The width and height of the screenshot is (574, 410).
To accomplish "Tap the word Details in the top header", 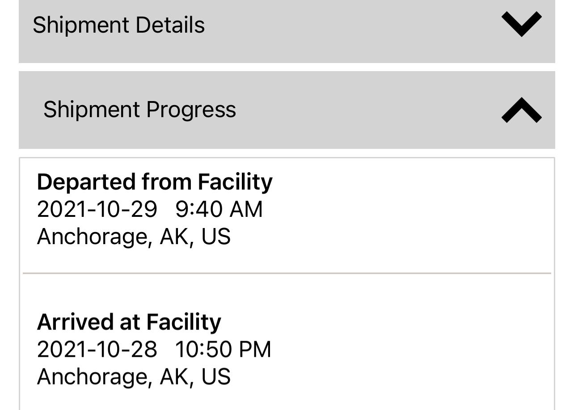I will click(170, 25).
